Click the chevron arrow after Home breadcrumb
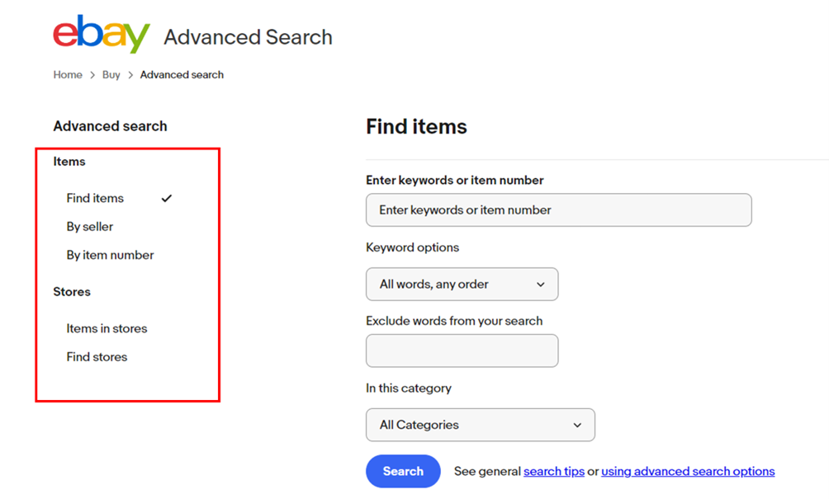 (92, 75)
